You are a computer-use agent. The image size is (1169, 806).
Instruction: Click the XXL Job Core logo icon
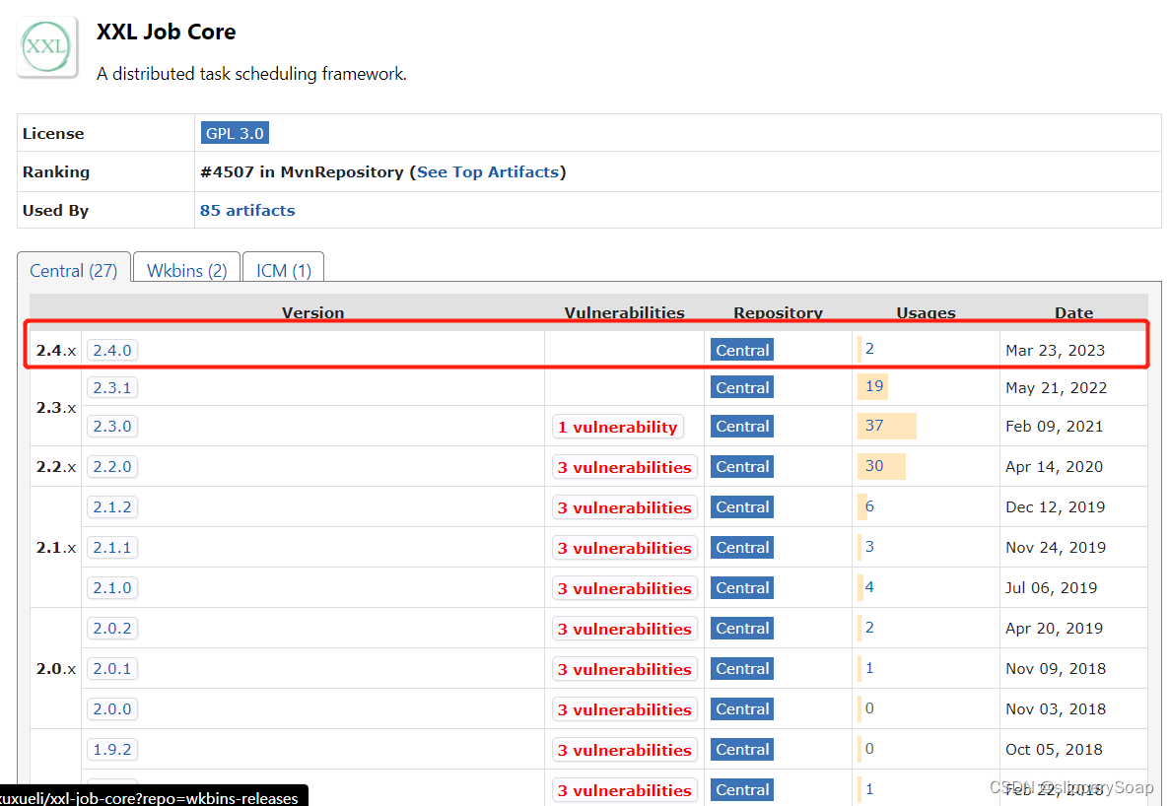pos(47,47)
